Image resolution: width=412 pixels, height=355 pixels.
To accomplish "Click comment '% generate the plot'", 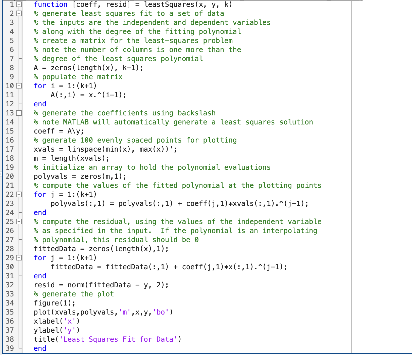I will (x=74, y=294).
